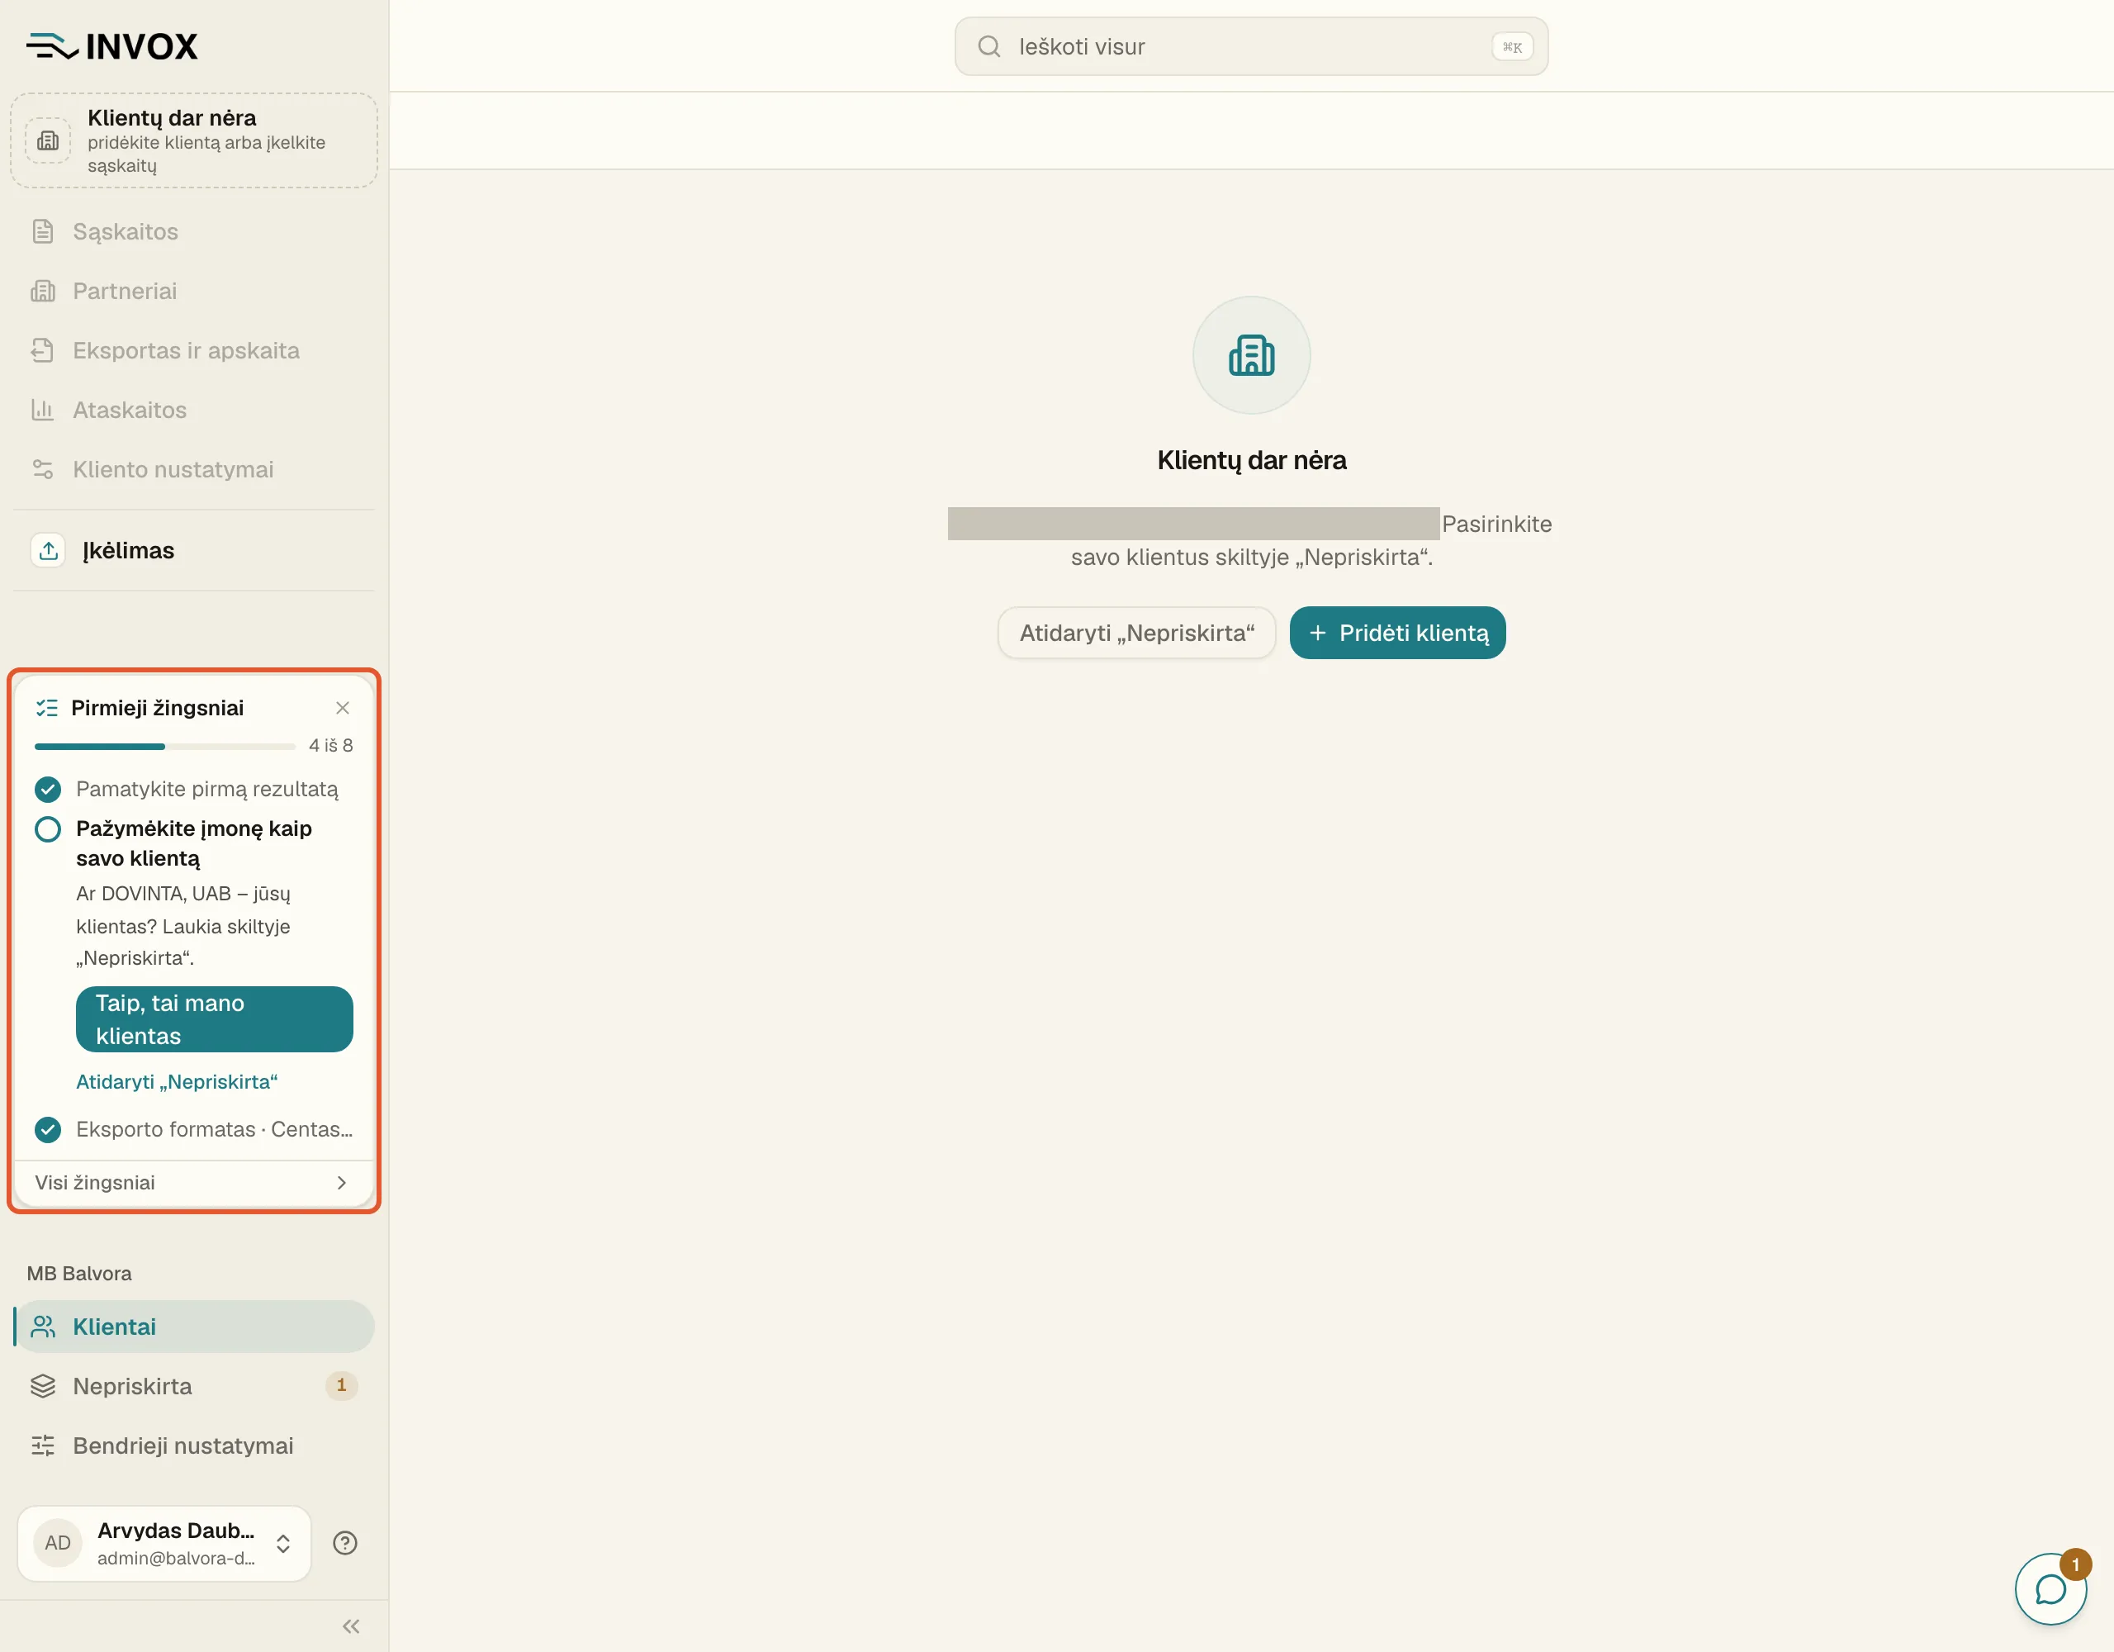Open the help question mark icon
This screenshot has width=2114, height=1652.
[x=344, y=1543]
